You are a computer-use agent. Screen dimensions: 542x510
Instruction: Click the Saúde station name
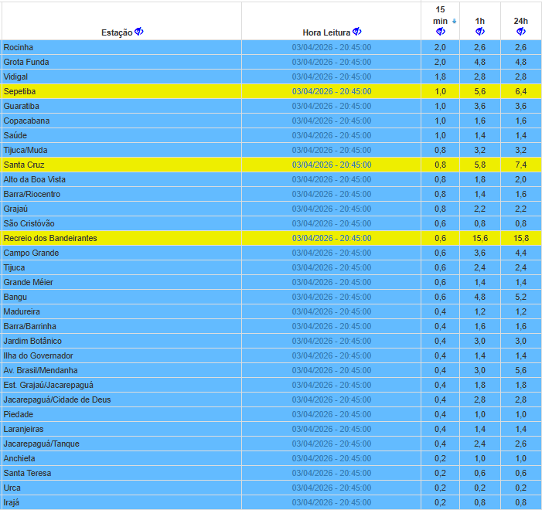[15, 135]
